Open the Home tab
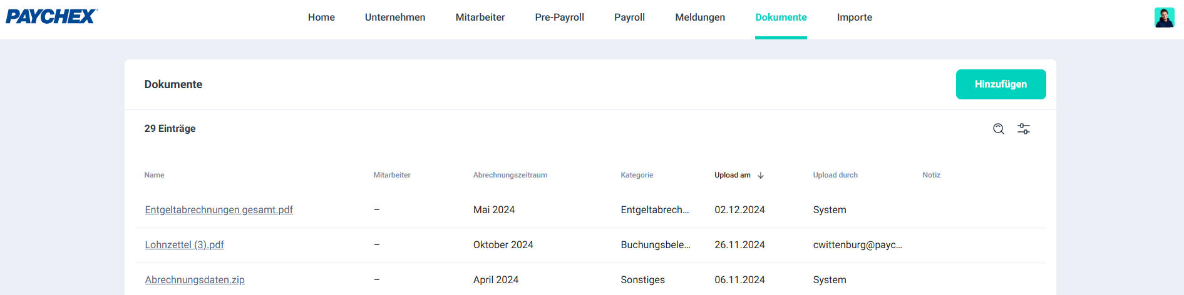The image size is (1184, 295). click(321, 17)
